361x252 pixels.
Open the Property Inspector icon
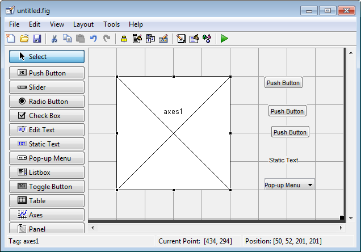pos(194,39)
